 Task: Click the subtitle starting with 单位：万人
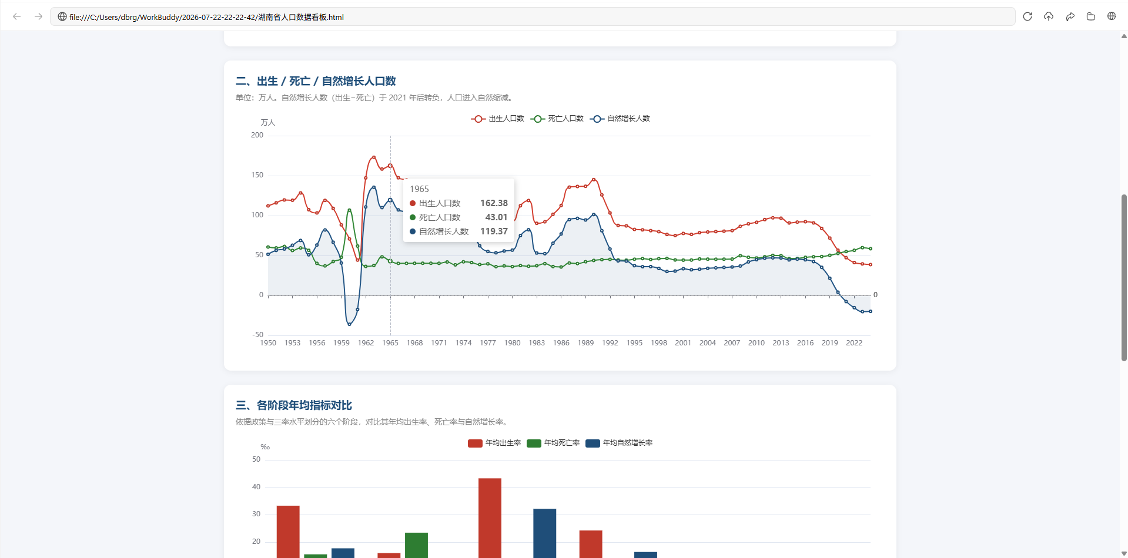point(375,98)
